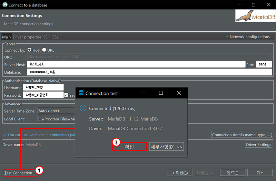Maximize the Connection test dialog

pyautogui.click(x=161, y=93)
